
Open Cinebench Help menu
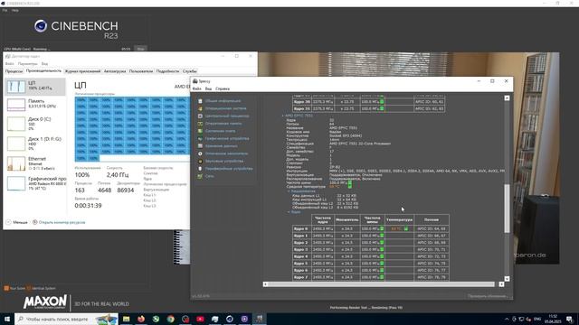15,10
